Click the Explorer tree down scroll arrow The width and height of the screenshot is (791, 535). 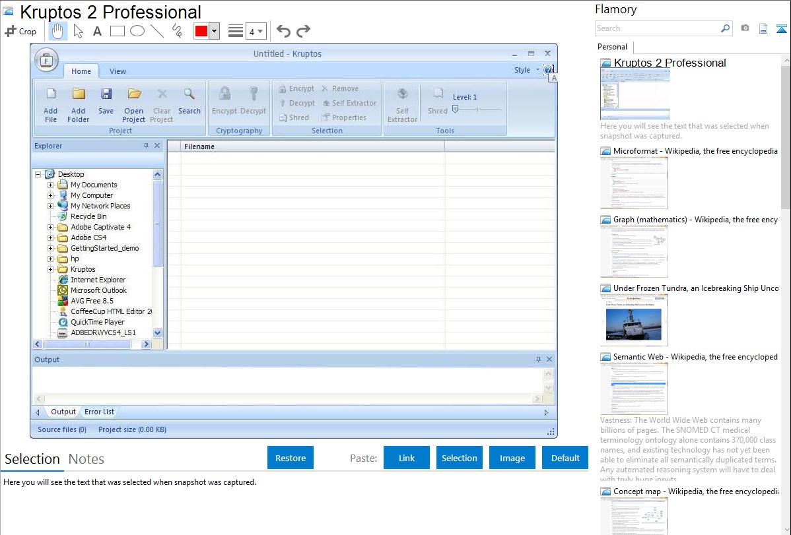coord(157,332)
